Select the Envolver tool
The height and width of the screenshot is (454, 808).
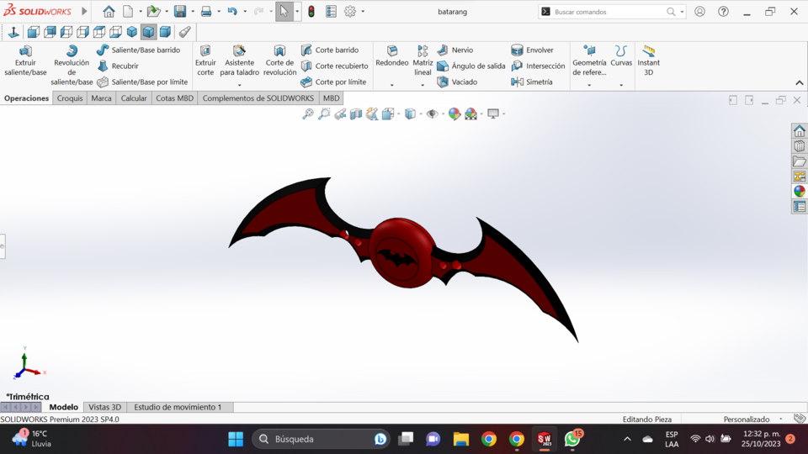point(532,50)
